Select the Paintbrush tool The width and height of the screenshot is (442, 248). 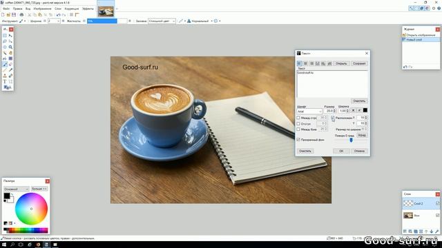coord(5,64)
